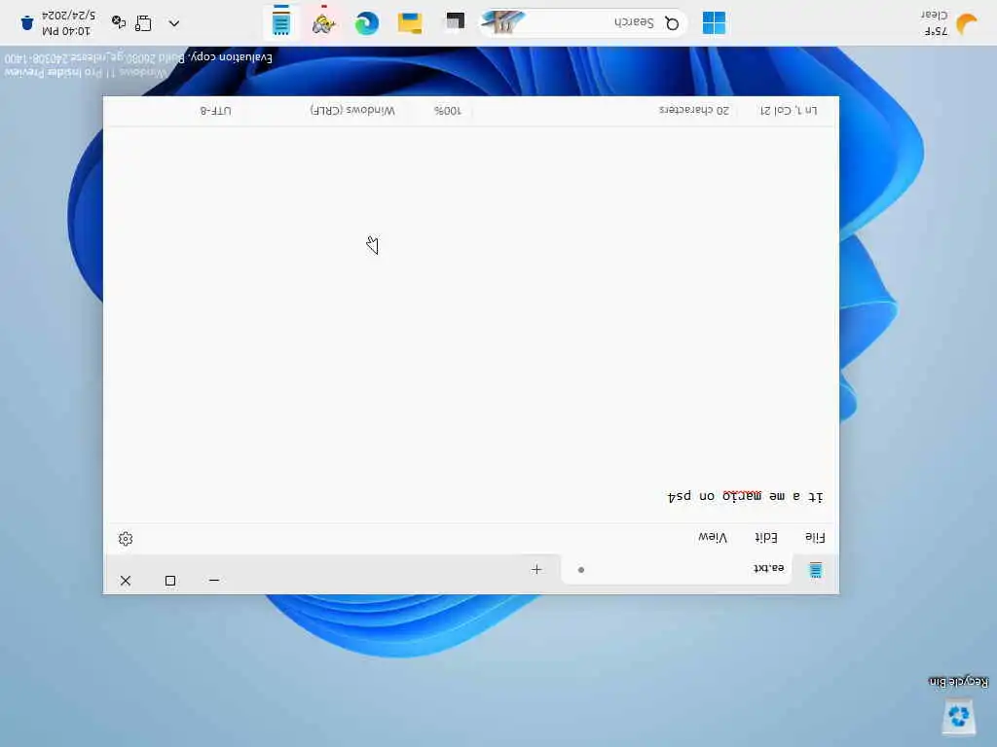Select the ea.txt tab
The height and width of the screenshot is (747, 997).
pos(677,568)
